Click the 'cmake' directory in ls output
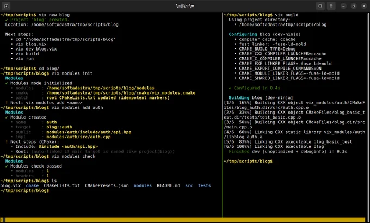Viewport: 370px width, 223px height. click(x=32, y=185)
